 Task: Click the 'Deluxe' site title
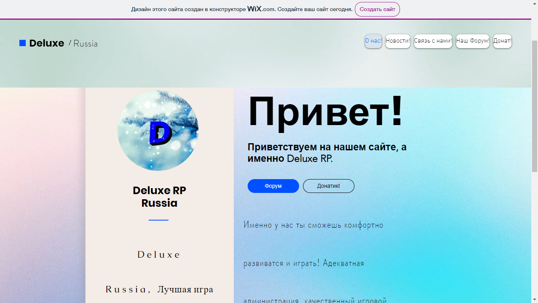(x=47, y=43)
